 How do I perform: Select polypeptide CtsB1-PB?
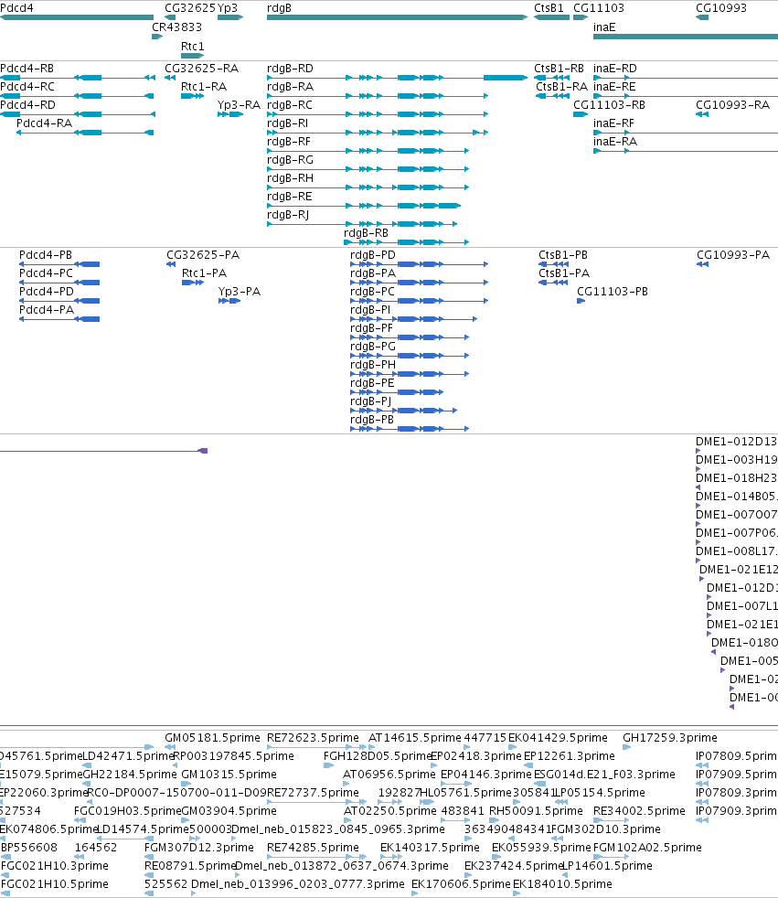[563, 255]
